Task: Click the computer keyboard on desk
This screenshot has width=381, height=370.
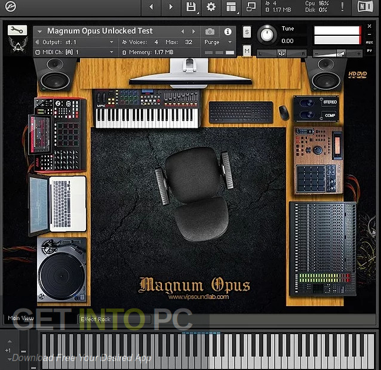Action: click(x=241, y=112)
